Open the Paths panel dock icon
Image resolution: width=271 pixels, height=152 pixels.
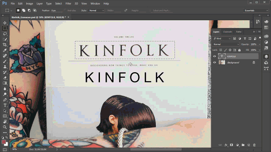point(266,68)
